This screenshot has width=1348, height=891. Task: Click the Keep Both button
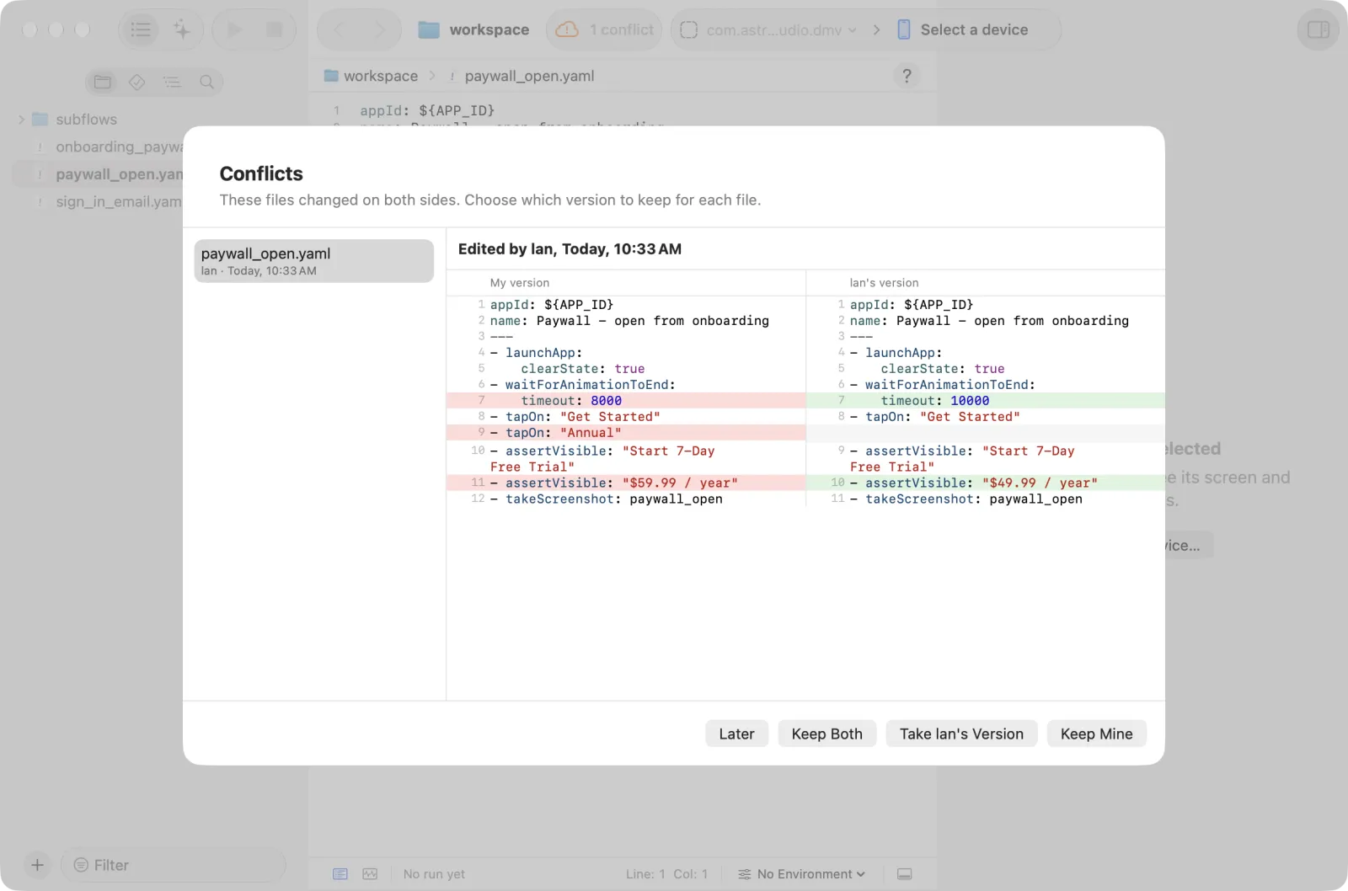click(x=826, y=734)
